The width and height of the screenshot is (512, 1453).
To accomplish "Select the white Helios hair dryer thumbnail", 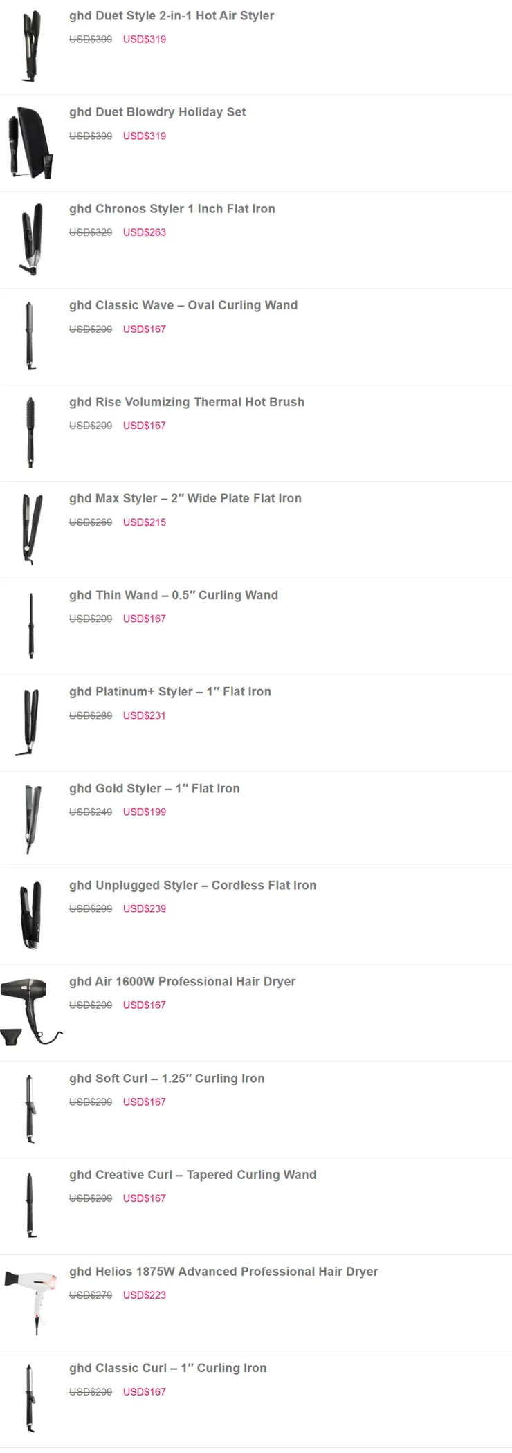I will (x=31, y=1301).
